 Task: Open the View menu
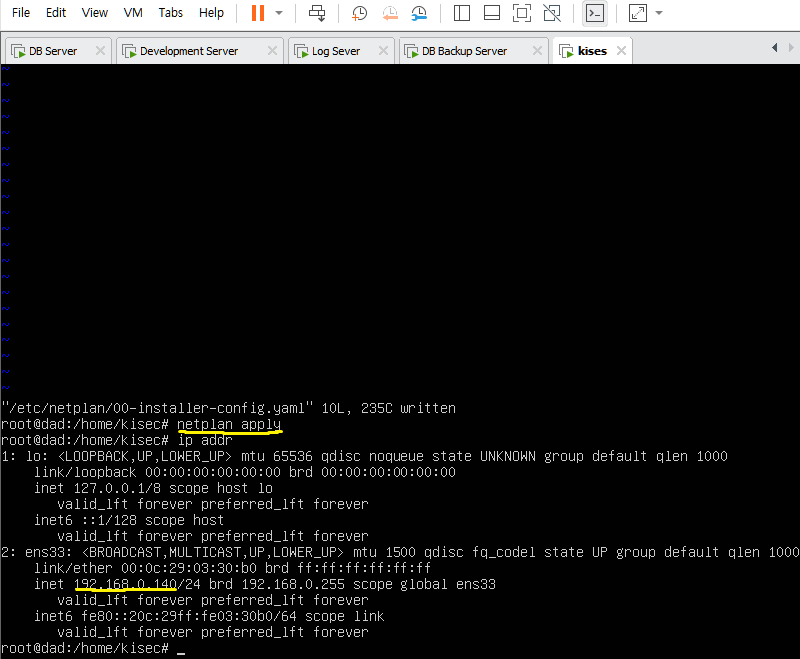(95, 13)
